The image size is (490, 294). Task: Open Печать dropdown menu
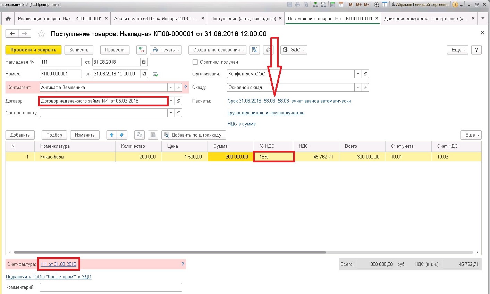click(166, 50)
